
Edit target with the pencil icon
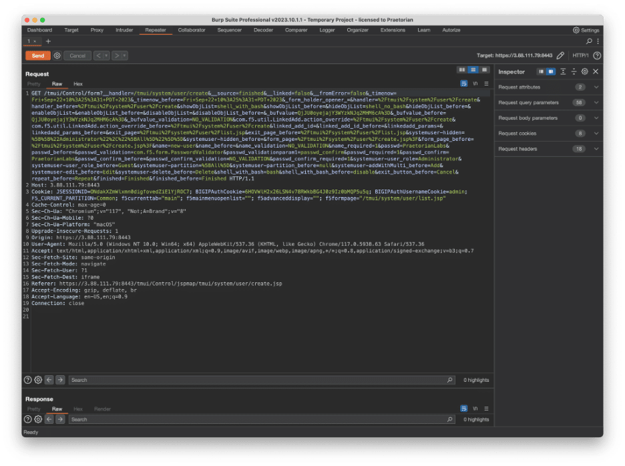click(560, 56)
